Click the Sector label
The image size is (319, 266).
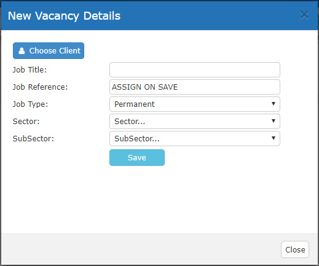coord(26,122)
